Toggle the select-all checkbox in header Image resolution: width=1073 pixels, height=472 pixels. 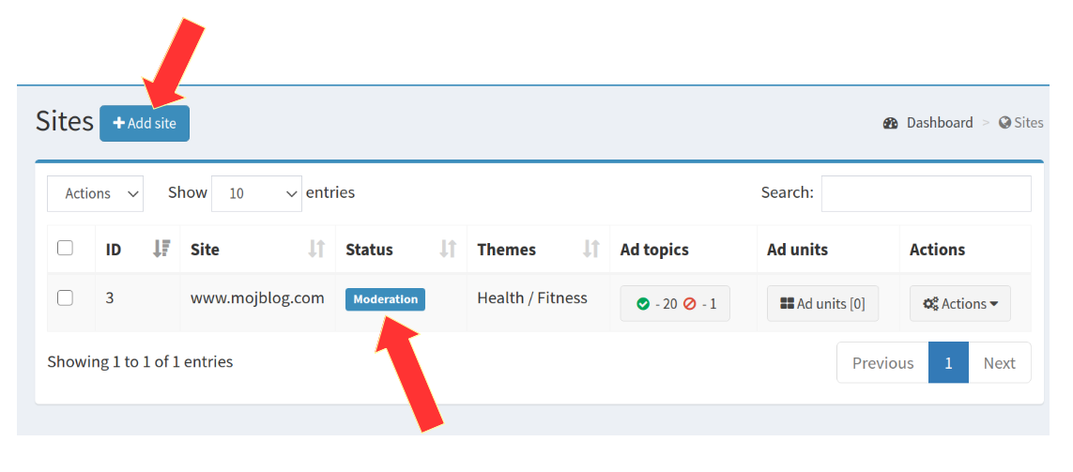point(65,248)
